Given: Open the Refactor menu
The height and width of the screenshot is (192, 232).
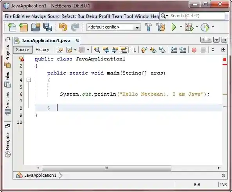Looking at the screenshot, I should click(68, 16).
